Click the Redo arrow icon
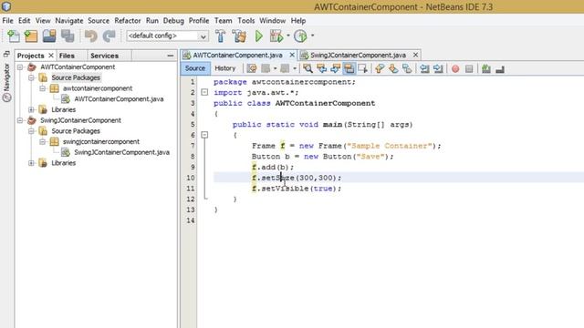The width and height of the screenshot is (584, 328). pyautogui.click(x=109, y=36)
